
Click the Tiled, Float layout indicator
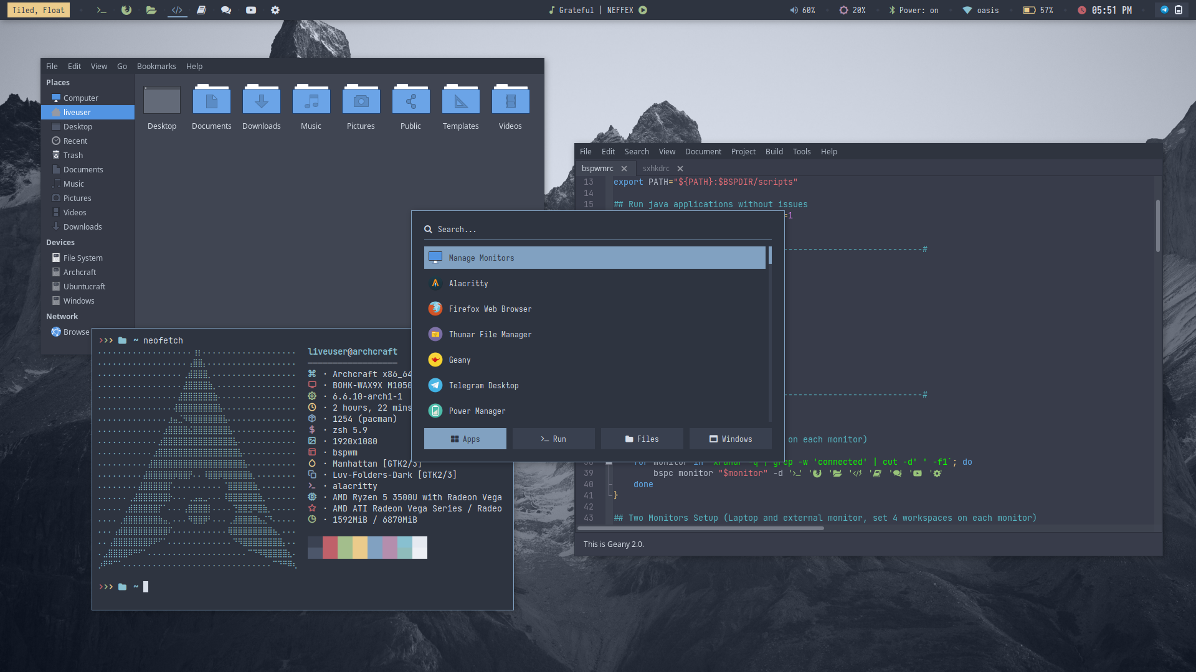39,10
